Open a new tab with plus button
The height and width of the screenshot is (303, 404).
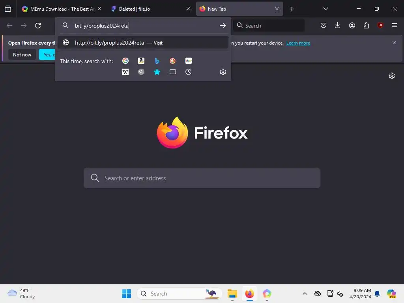pyautogui.click(x=292, y=9)
